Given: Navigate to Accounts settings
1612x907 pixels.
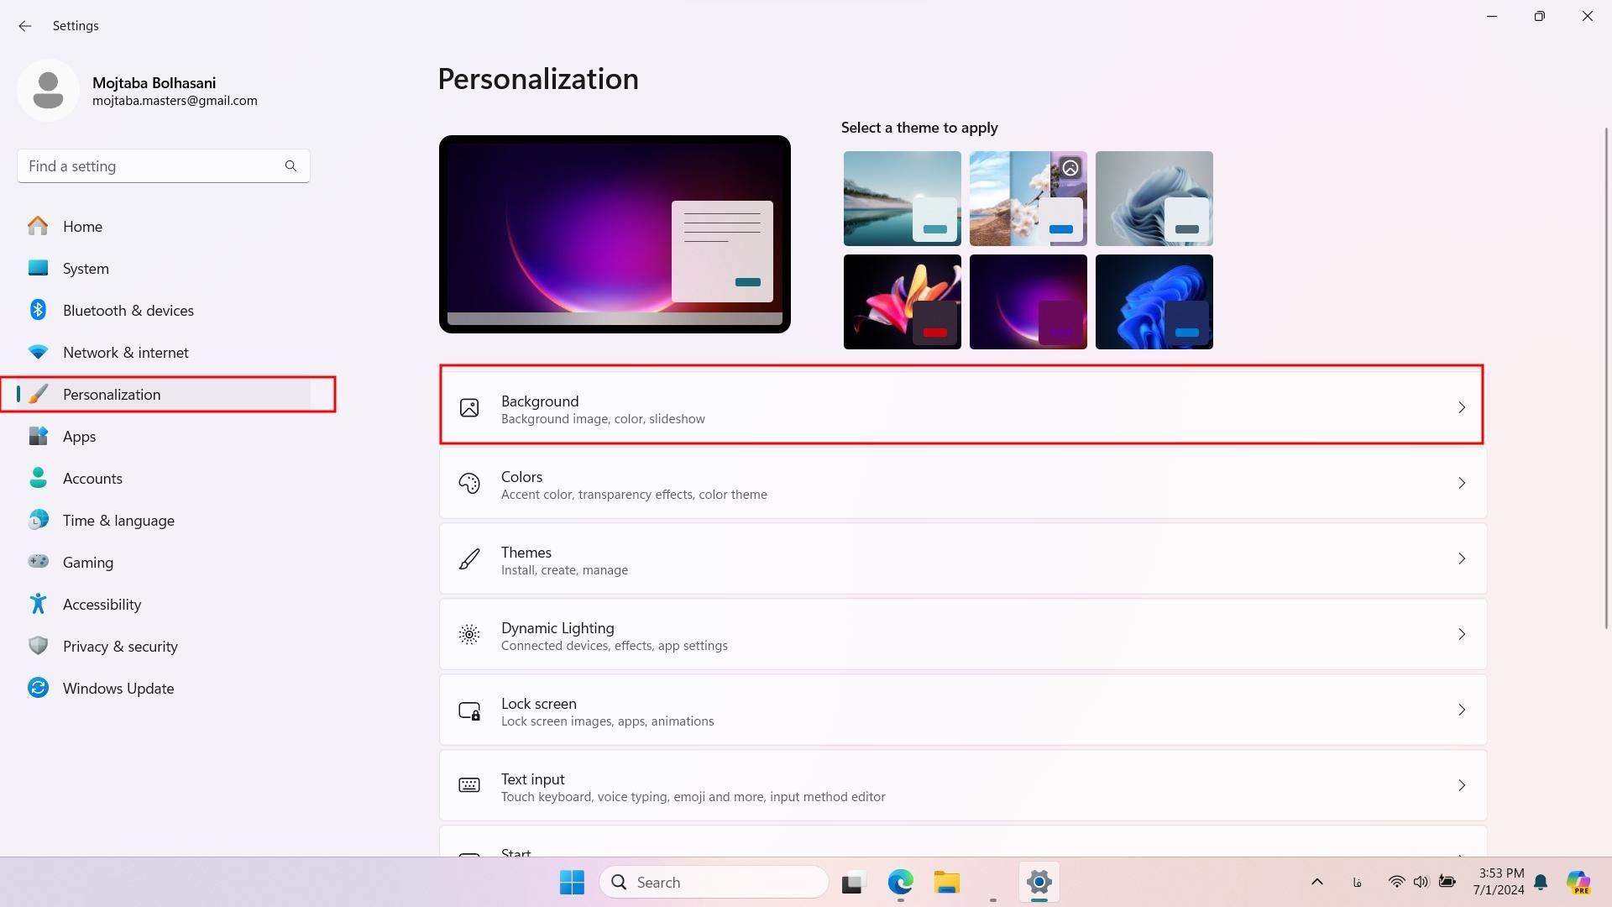Looking at the screenshot, I should (93, 477).
